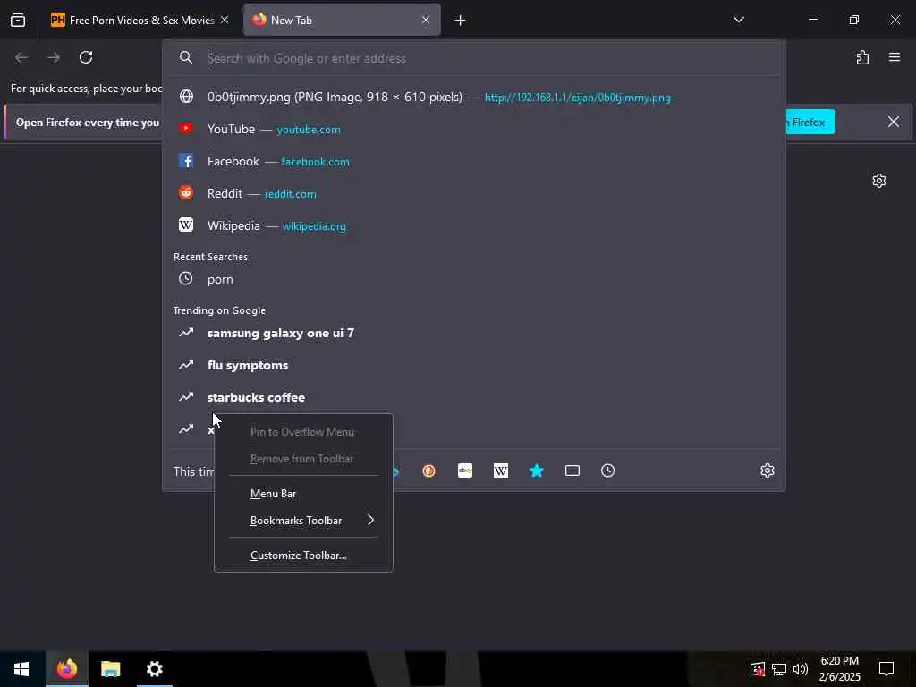Open network icon in system tray
916x687 pixels.
click(x=779, y=669)
